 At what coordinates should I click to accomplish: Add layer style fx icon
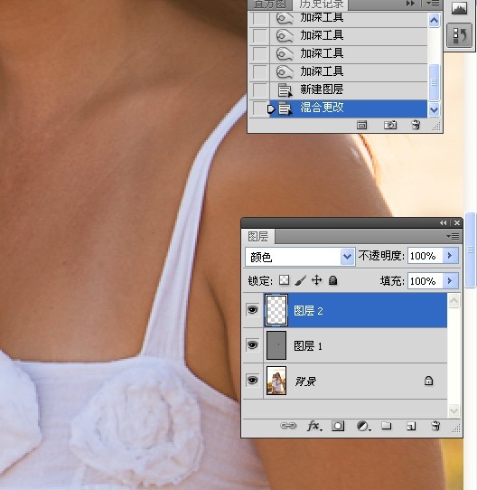point(314,426)
